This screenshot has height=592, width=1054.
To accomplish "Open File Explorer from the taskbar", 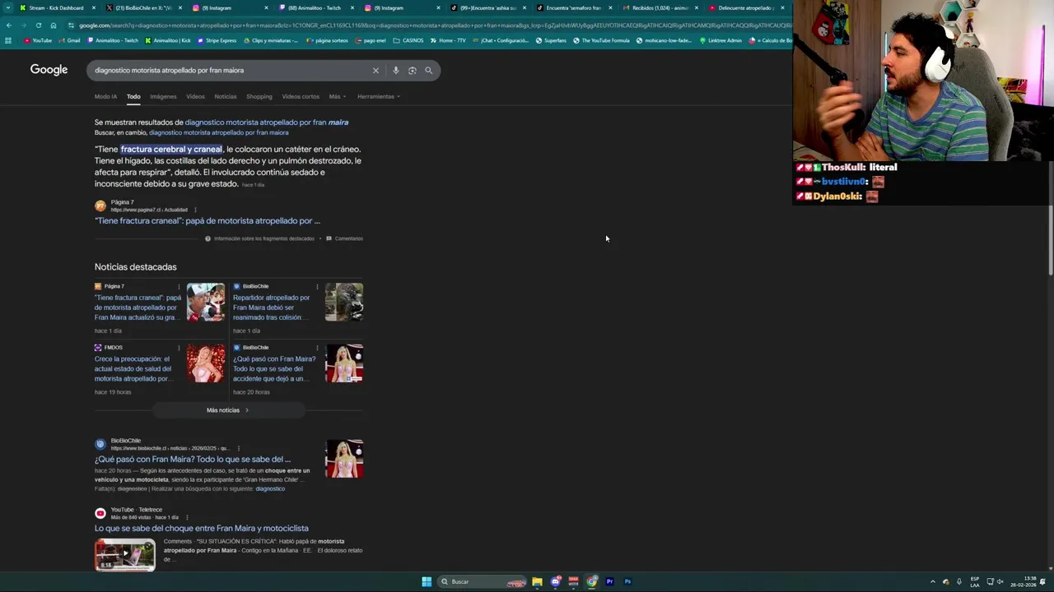I will [x=537, y=581].
